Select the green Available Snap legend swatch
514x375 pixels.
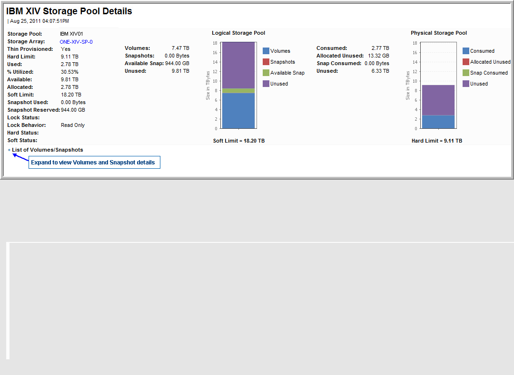[x=266, y=73]
